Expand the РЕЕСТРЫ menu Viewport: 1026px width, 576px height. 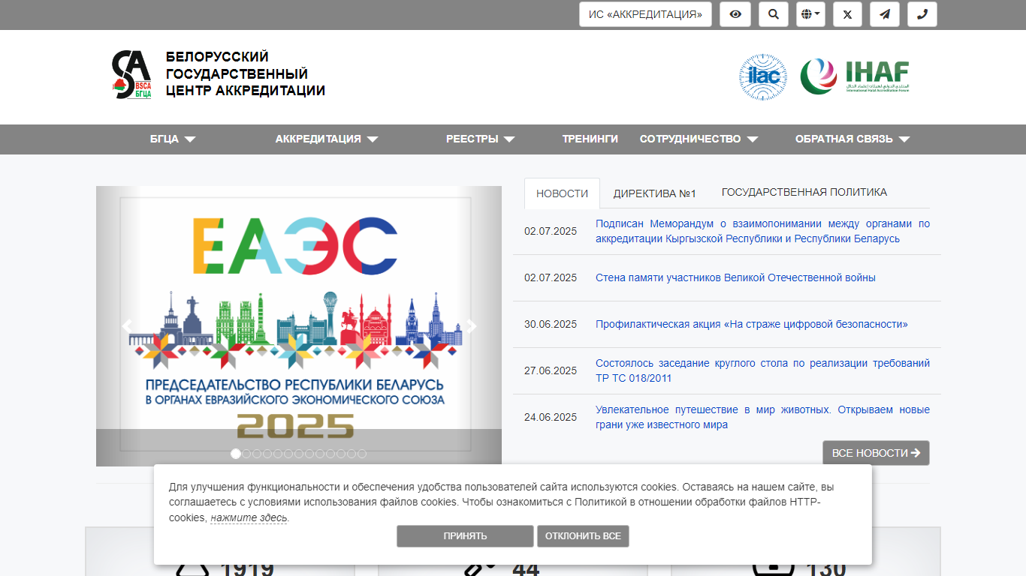481,139
